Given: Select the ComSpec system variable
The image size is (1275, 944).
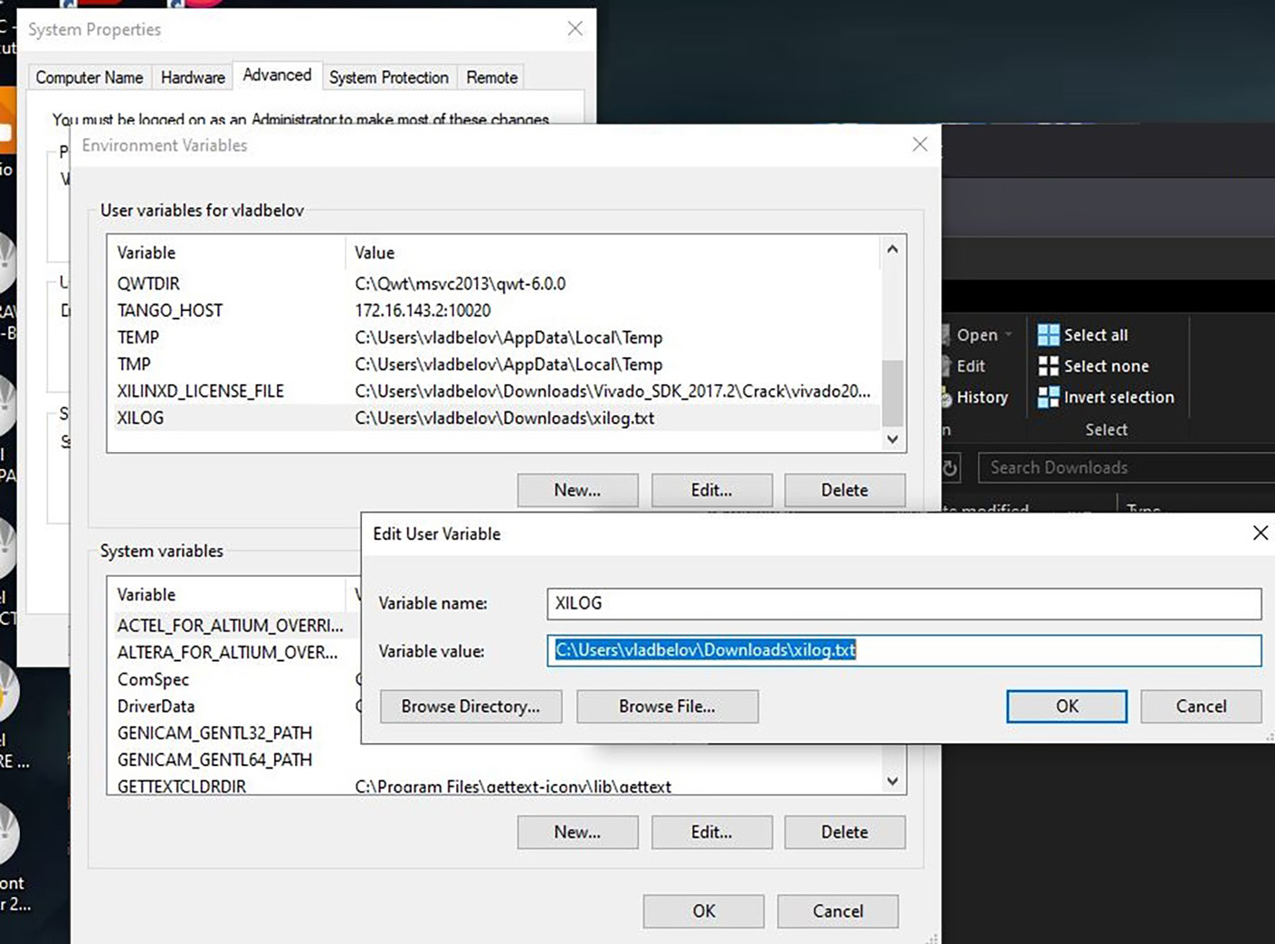Looking at the screenshot, I should 153,679.
